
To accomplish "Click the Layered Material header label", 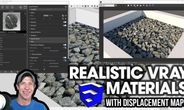I will pyautogui.click(x=33, y=7).
